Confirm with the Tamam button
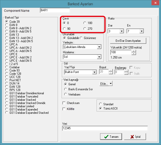Screen dimensions: 161x145 tap(111, 137)
